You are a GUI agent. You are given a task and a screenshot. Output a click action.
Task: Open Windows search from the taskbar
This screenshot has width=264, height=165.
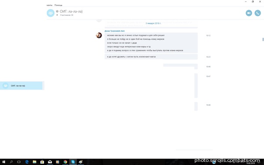[11, 162]
